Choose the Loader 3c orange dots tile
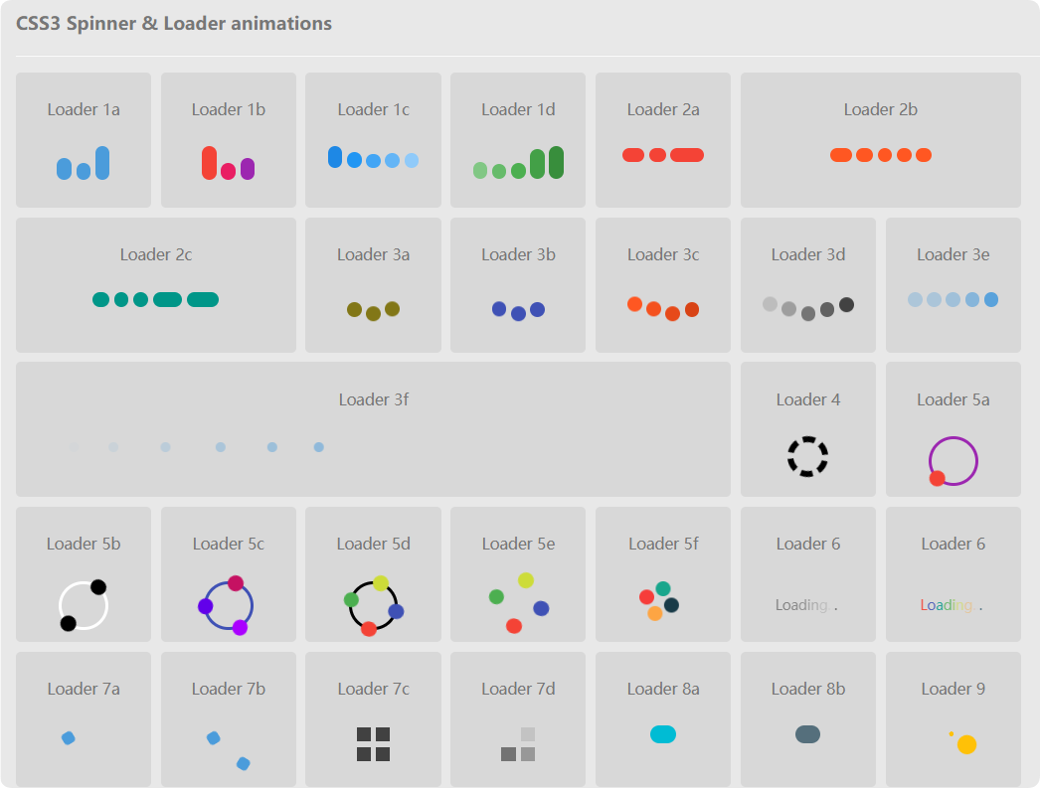Image resolution: width=1040 pixels, height=788 pixels. pyautogui.click(x=663, y=285)
